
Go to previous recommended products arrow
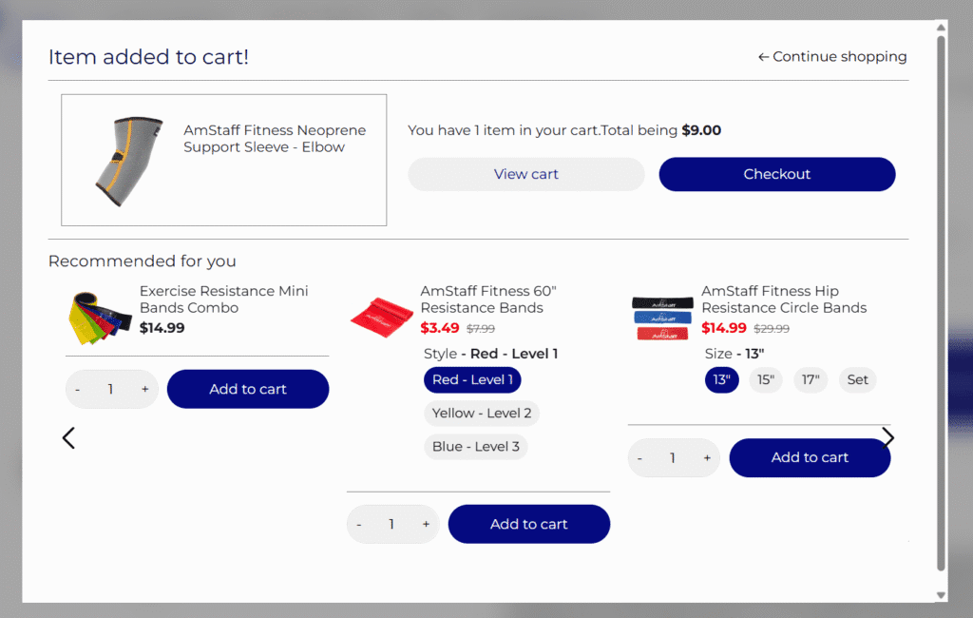point(68,438)
